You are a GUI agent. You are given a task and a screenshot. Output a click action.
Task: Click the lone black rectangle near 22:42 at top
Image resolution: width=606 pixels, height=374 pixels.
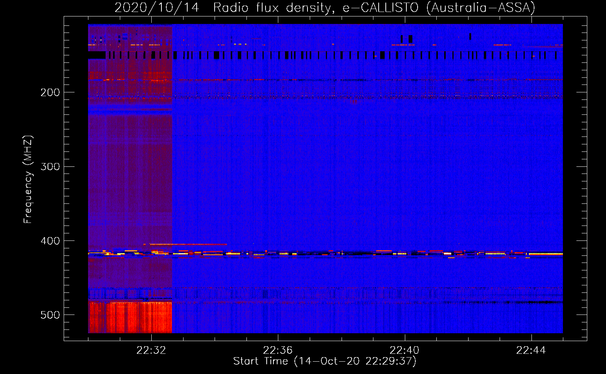pyautogui.click(x=470, y=36)
